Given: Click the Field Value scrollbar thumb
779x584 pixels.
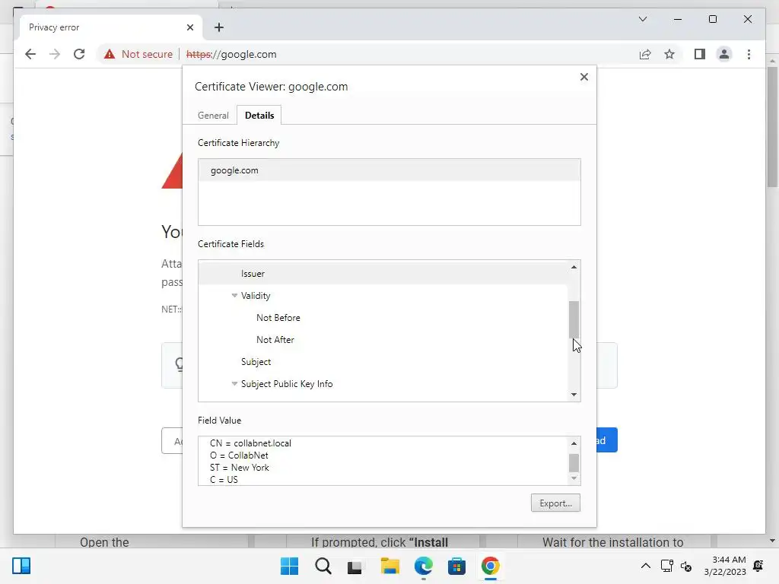Looking at the screenshot, I should pos(574,463).
